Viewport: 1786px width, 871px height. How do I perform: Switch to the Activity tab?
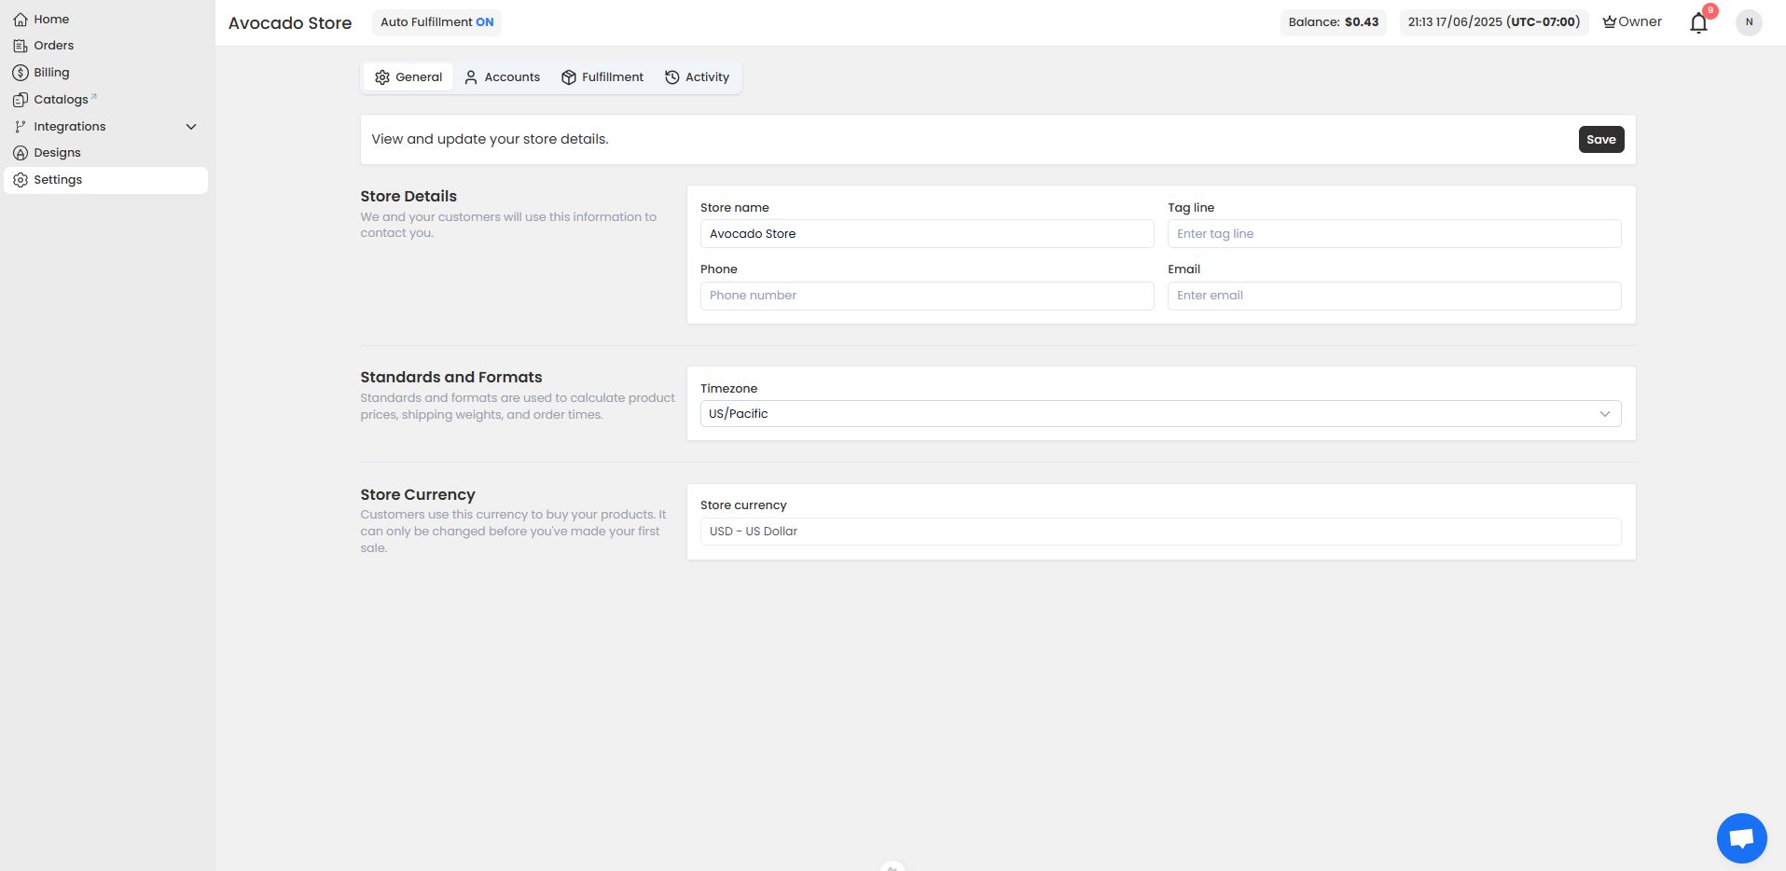pyautogui.click(x=697, y=77)
